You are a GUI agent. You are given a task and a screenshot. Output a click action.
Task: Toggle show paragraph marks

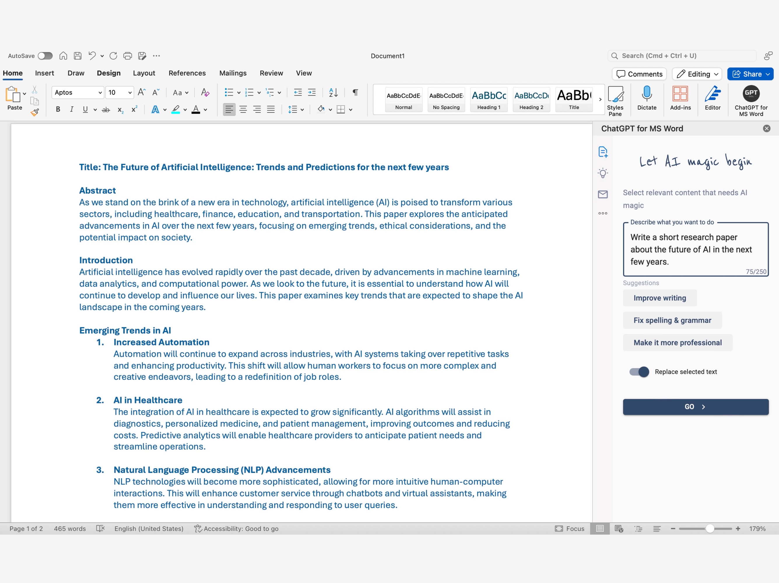point(355,92)
